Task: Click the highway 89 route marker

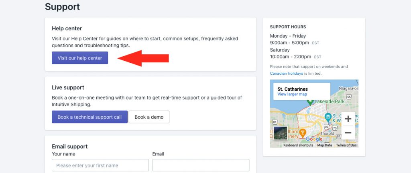Action: tap(326, 127)
